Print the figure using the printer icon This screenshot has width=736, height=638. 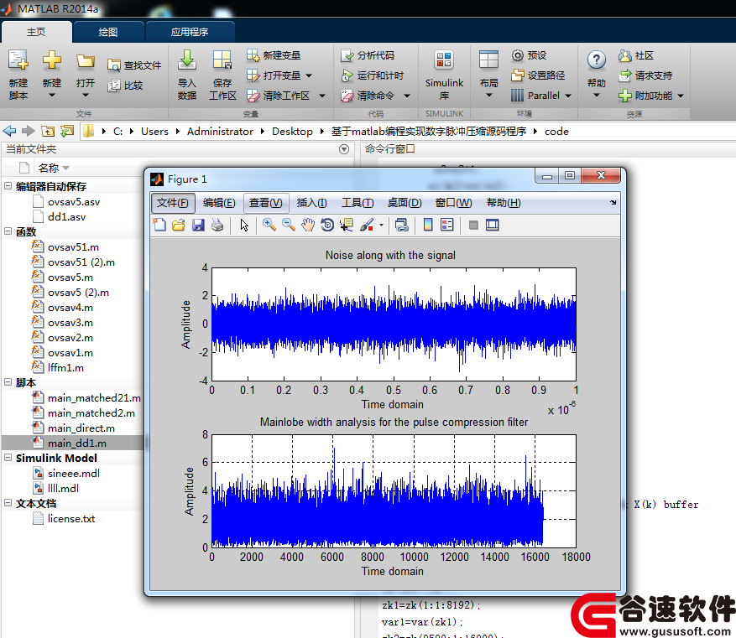pyautogui.click(x=217, y=225)
